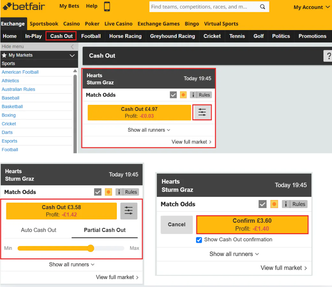Open American Football in sports list

(x=20, y=72)
